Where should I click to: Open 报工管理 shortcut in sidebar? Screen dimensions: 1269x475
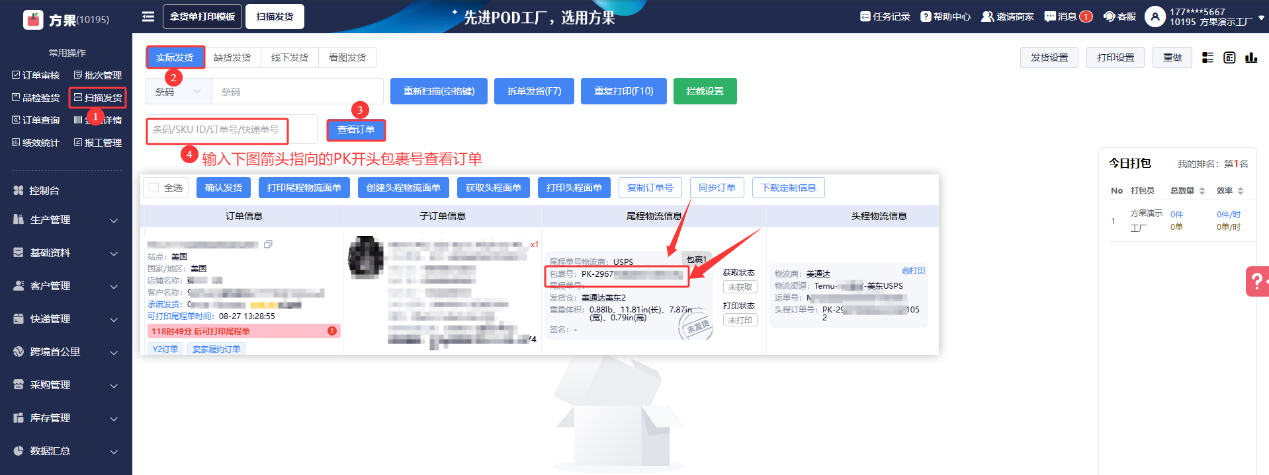98,143
